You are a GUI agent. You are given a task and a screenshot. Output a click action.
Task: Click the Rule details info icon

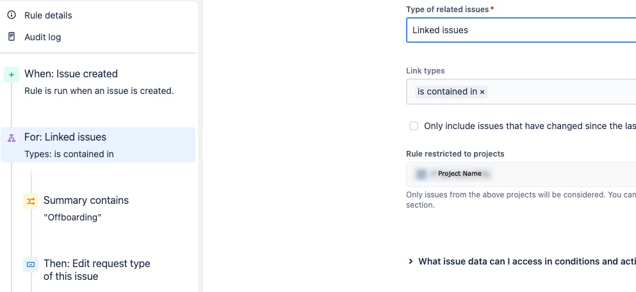pyautogui.click(x=12, y=15)
